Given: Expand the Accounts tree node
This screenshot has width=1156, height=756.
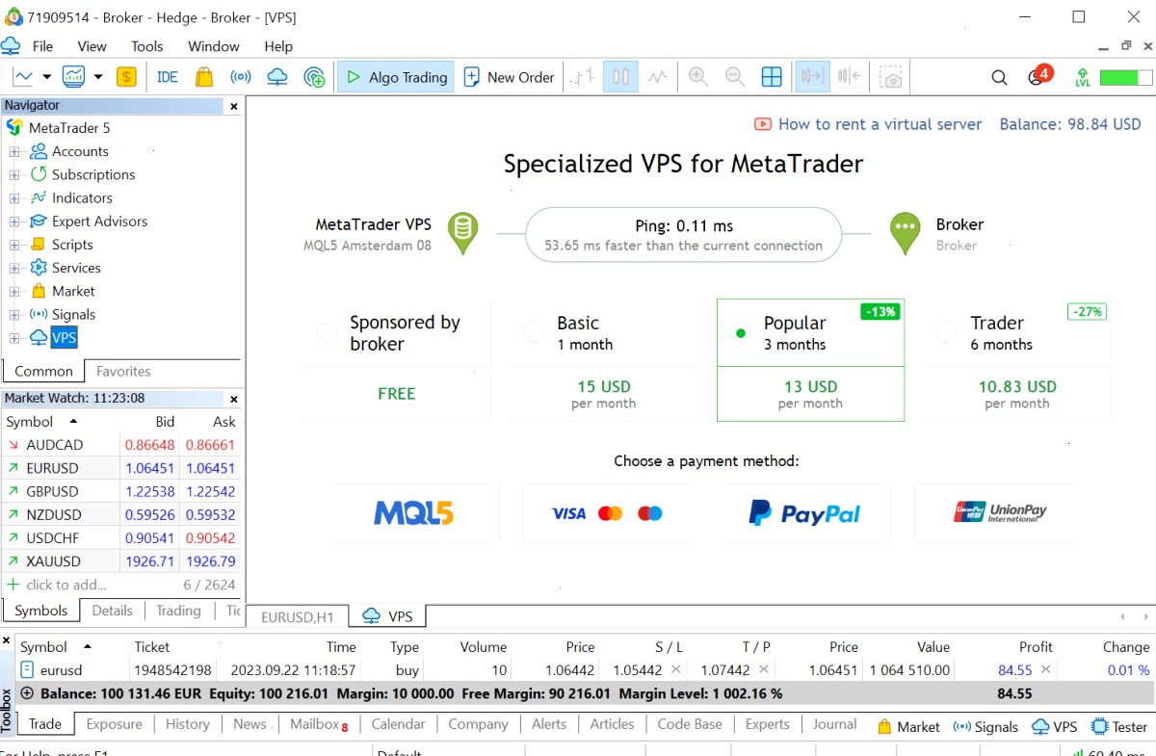Looking at the screenshot, I should [14, 151].
